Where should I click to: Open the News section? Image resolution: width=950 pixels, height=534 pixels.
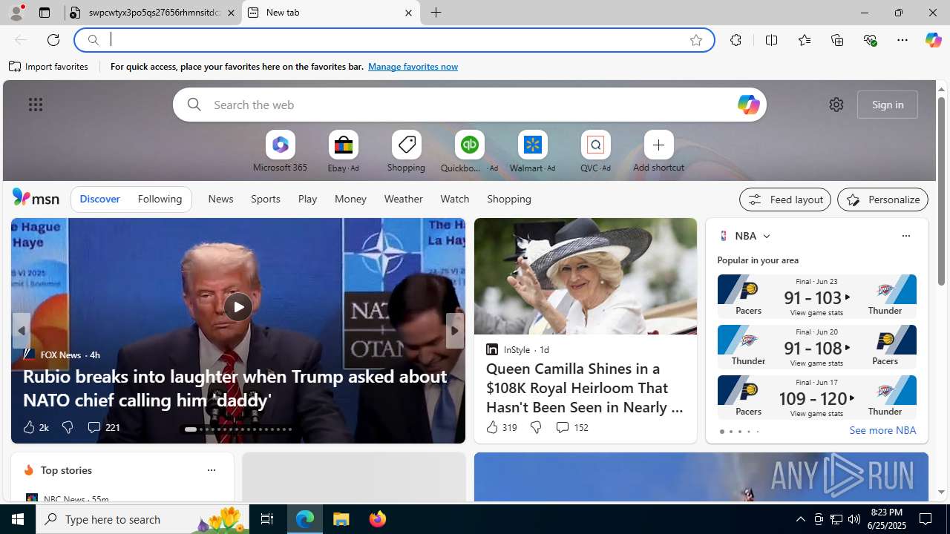click(220, 199)
